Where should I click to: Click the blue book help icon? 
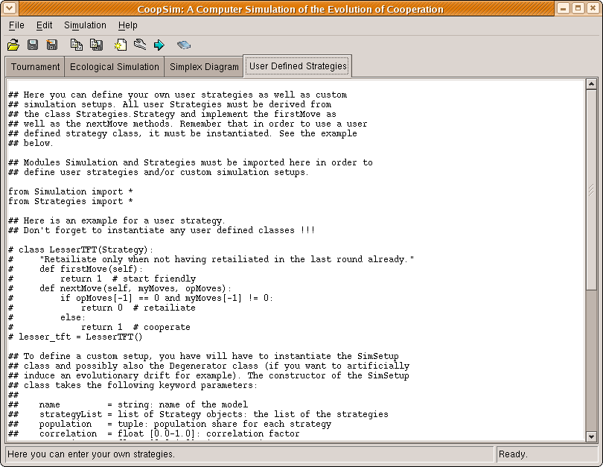183,45
